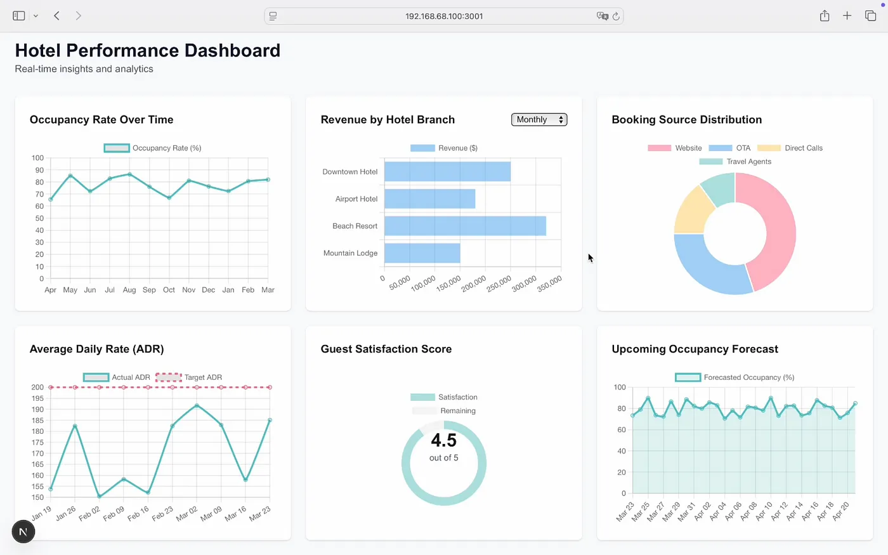Expand sidebar options chevron next to sidebar icon
The height and width of the screenshot is (555, 888).
36,16
